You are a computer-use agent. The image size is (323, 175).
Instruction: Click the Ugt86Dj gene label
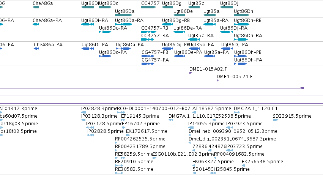[x=229, y=3]
